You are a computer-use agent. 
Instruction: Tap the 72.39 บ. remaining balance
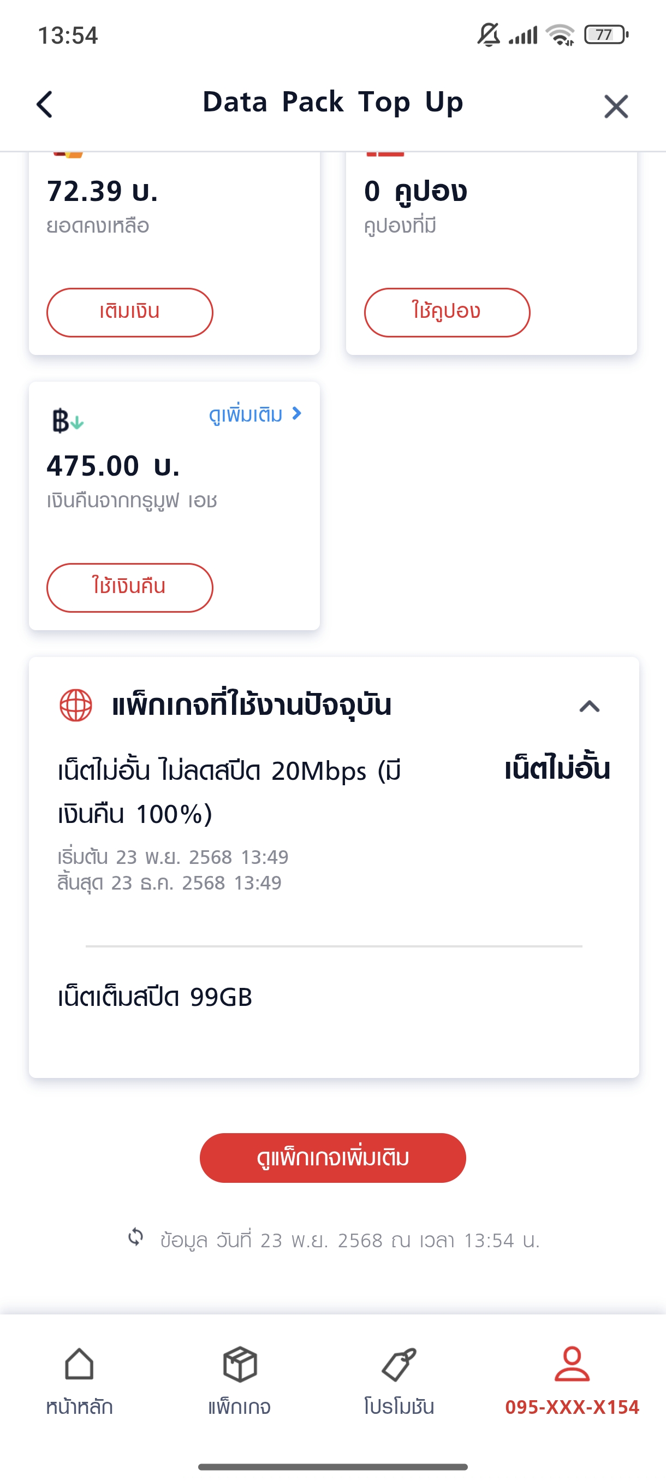[x=102, y=192]
